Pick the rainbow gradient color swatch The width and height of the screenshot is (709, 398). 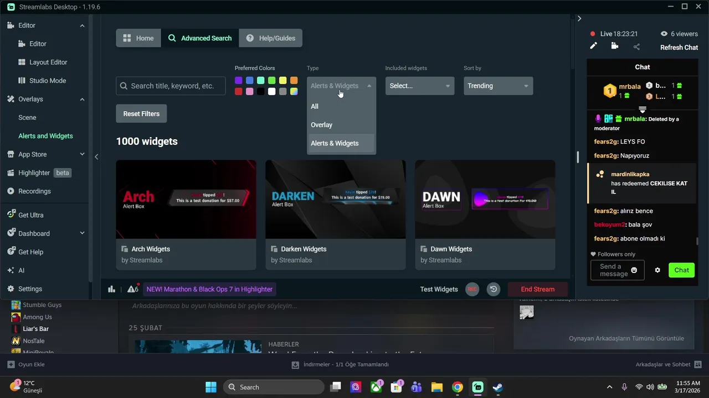[x=294, y=92]
